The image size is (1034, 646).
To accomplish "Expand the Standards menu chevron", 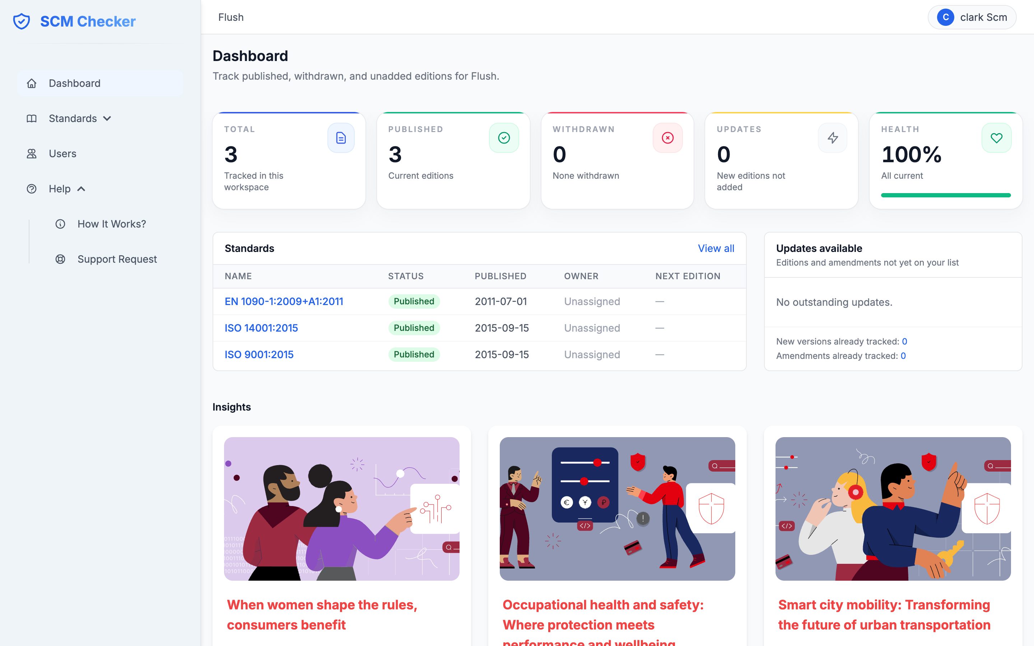I will pyautogui.click(x=107, y=118).
